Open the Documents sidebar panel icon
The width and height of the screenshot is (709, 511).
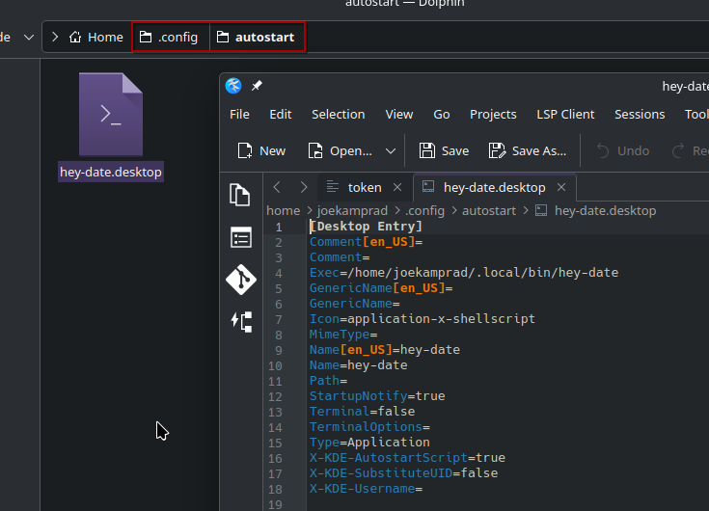[x=240, y=195]
